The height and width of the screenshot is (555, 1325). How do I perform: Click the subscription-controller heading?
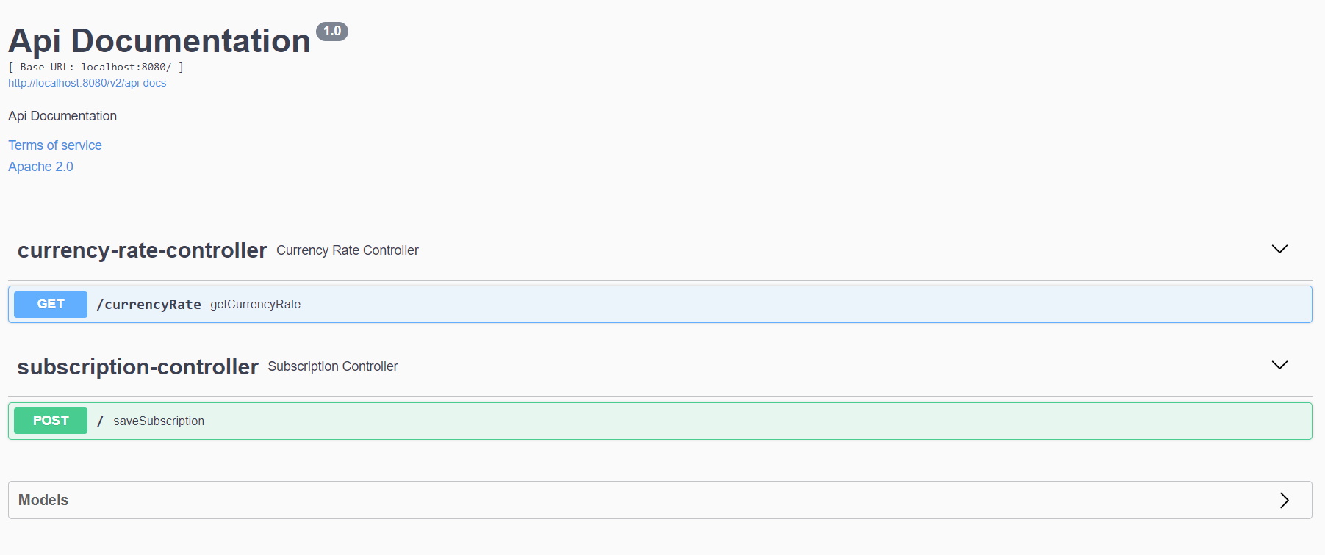[x=138, y=366]
